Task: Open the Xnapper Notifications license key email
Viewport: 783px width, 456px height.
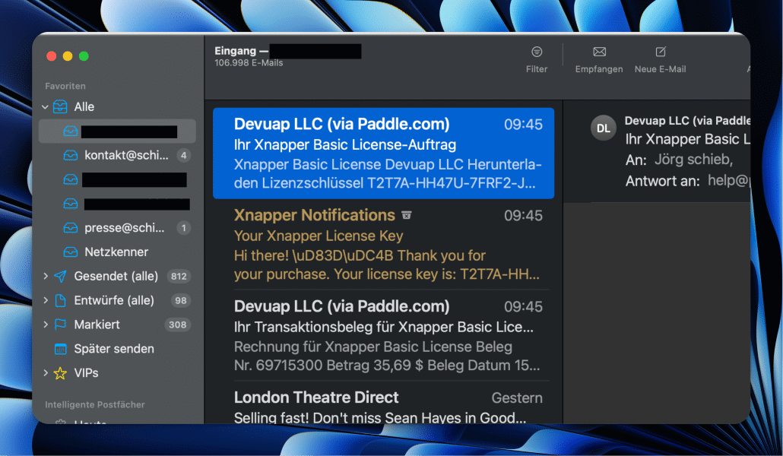Action: coord(388,245)
